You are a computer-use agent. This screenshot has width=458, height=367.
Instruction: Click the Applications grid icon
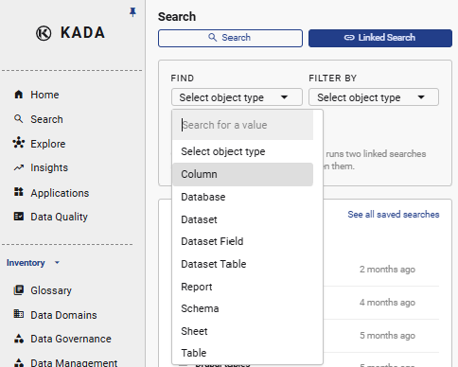pyautogui.click(x=19, y=192)
